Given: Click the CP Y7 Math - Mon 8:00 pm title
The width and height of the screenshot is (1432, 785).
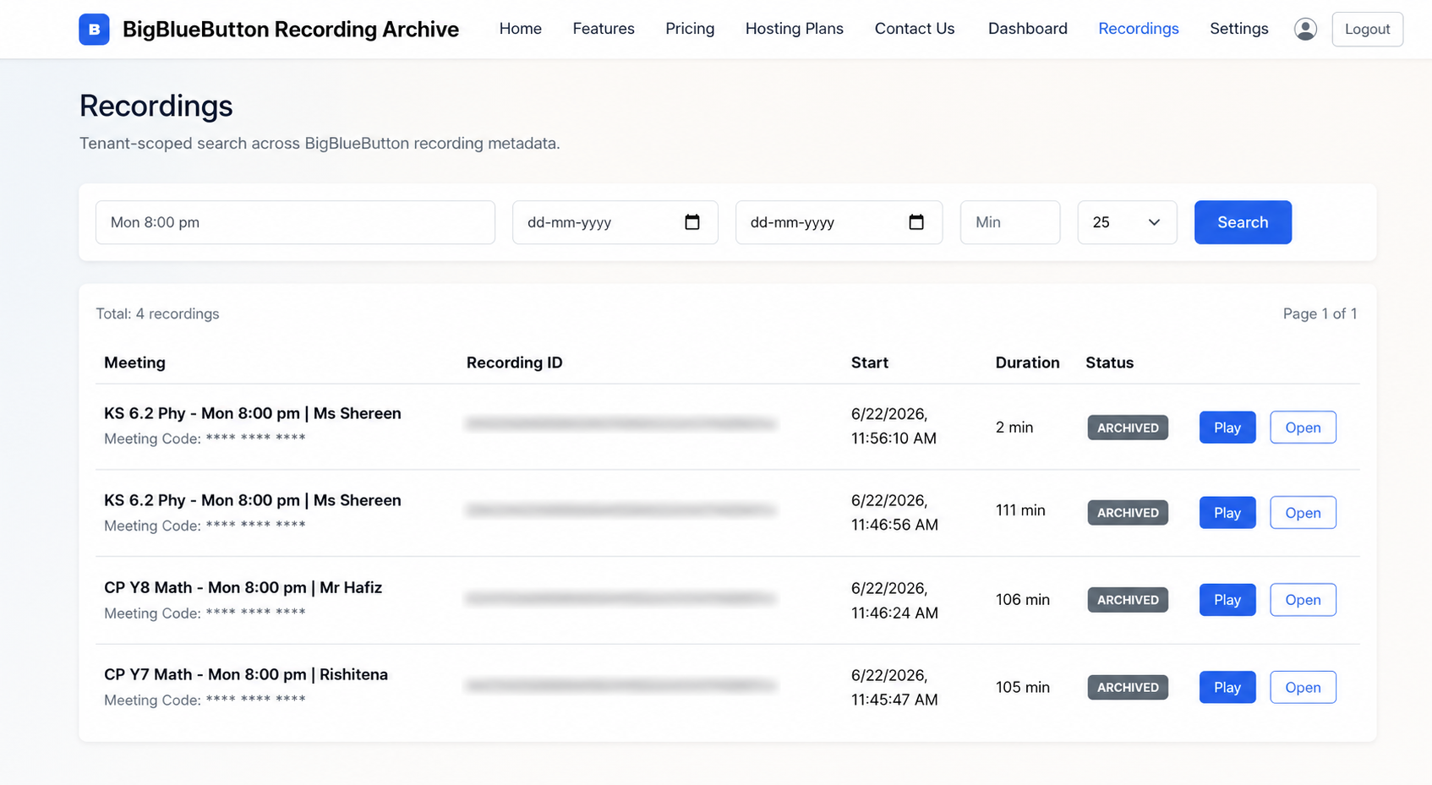Looking at the screenshot, I should point(246,674).
